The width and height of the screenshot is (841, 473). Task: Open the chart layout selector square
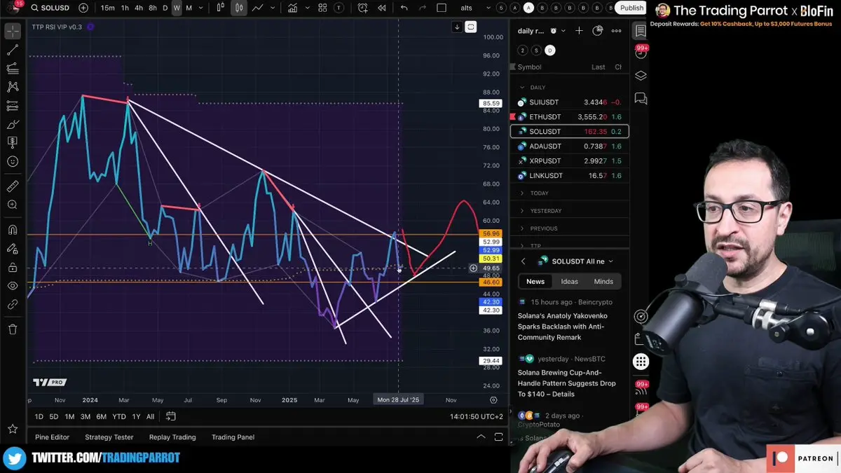pos(442,8)
